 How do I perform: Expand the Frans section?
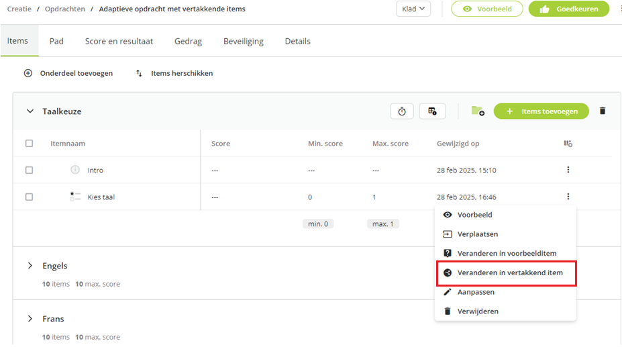30,319
